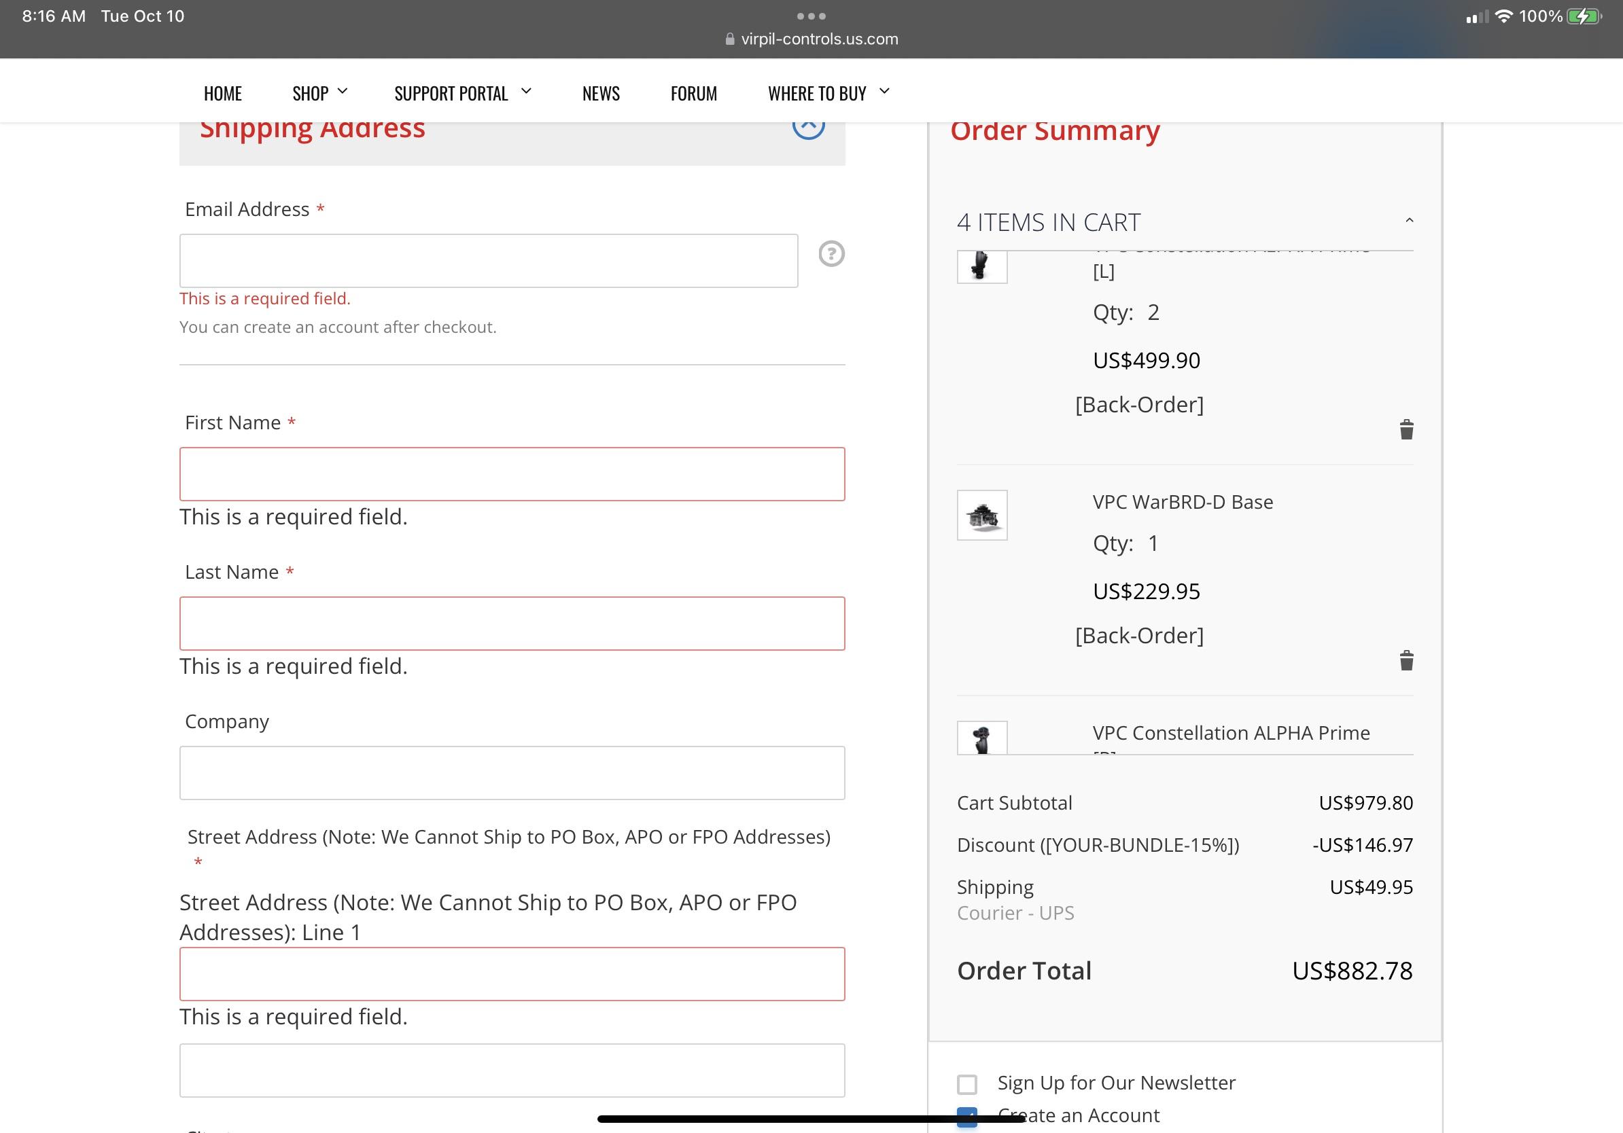
Task: Click inside the First Name input field
Action: click(512, 474)
